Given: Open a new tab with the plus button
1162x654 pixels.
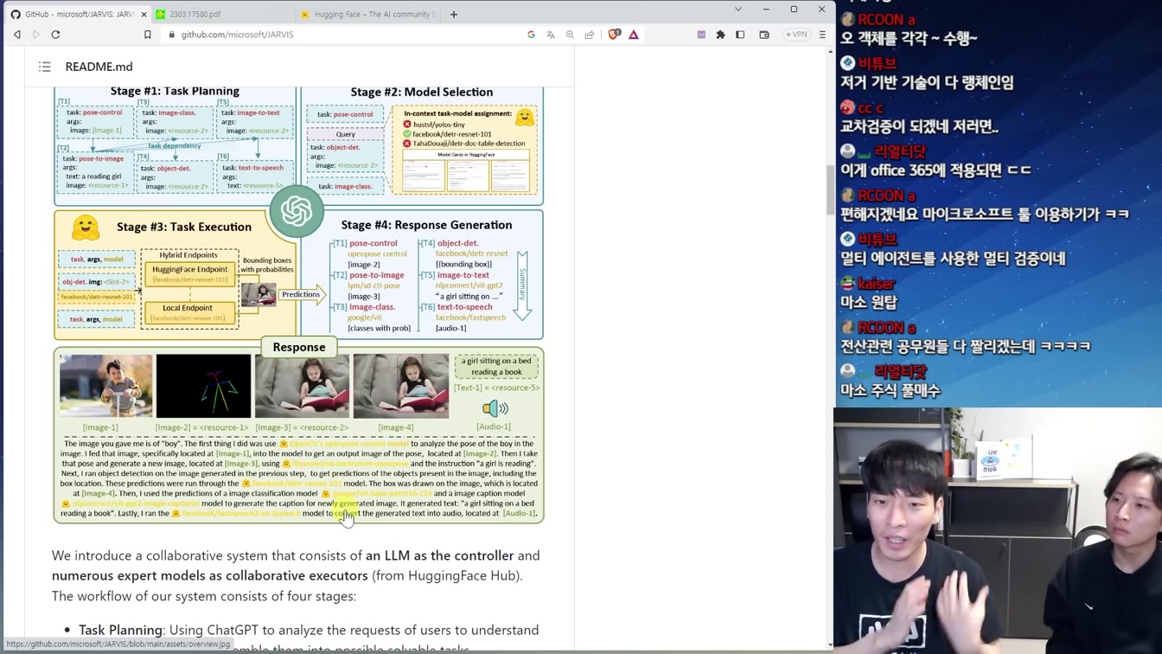Looking at the screenshot, I should click(454, 15).
